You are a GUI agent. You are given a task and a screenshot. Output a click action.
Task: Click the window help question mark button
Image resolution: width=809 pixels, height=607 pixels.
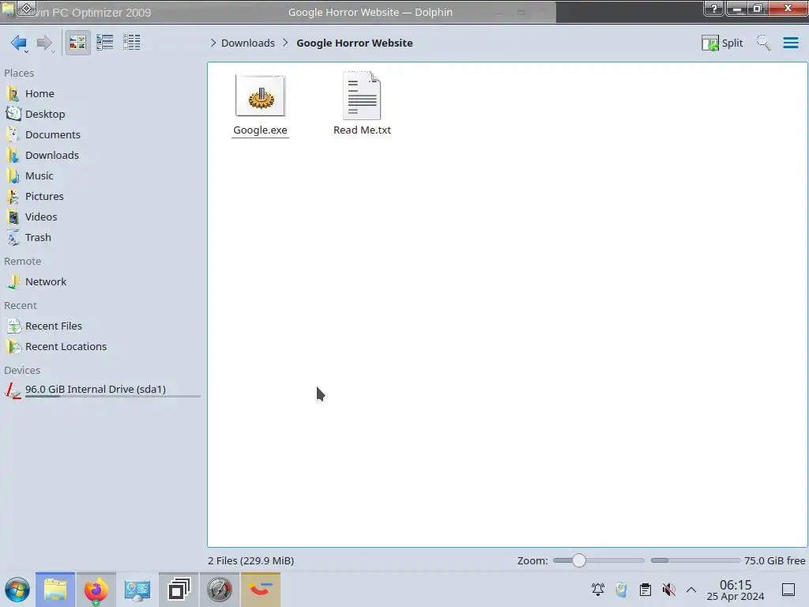[713, 8]
